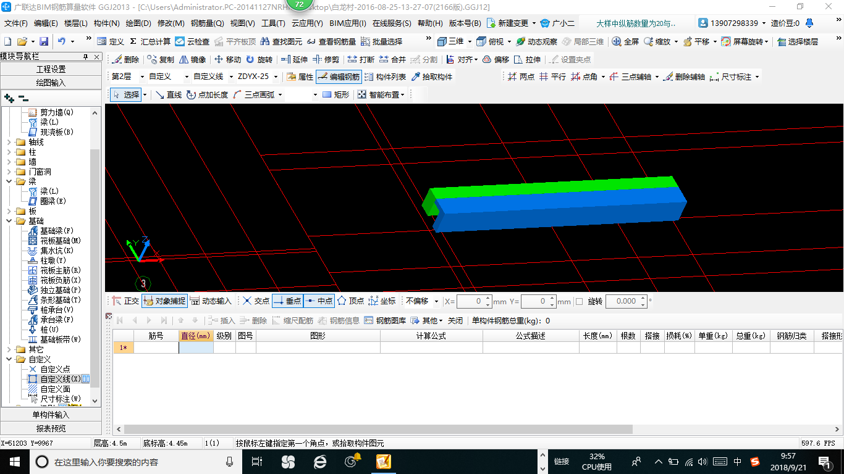This screenshot has height=474, width=844.
Task: Open the 钢筋量(Q) menu
Action: [x=207, y=23]
